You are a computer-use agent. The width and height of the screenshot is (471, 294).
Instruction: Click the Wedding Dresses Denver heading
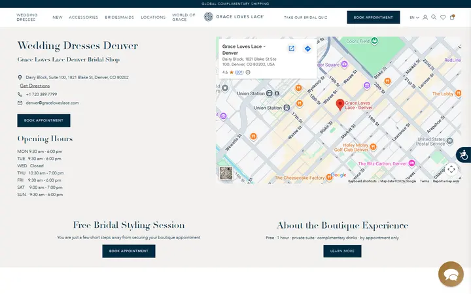(78, 46)
